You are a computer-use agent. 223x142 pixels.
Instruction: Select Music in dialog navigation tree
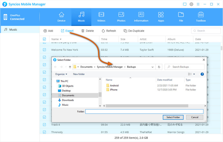[63, 105]
